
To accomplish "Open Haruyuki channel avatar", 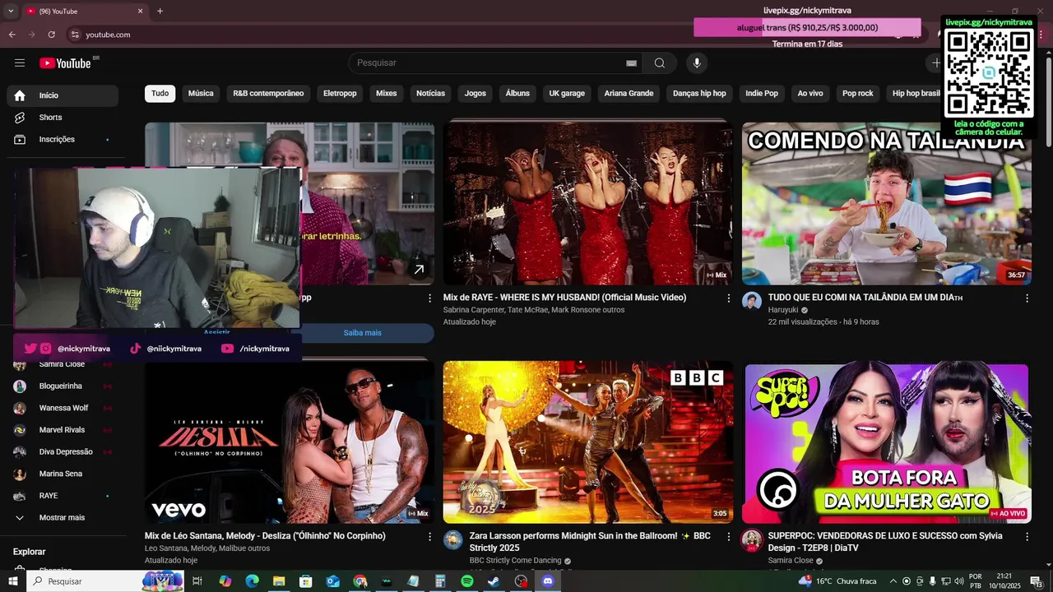I will [752, 301].
